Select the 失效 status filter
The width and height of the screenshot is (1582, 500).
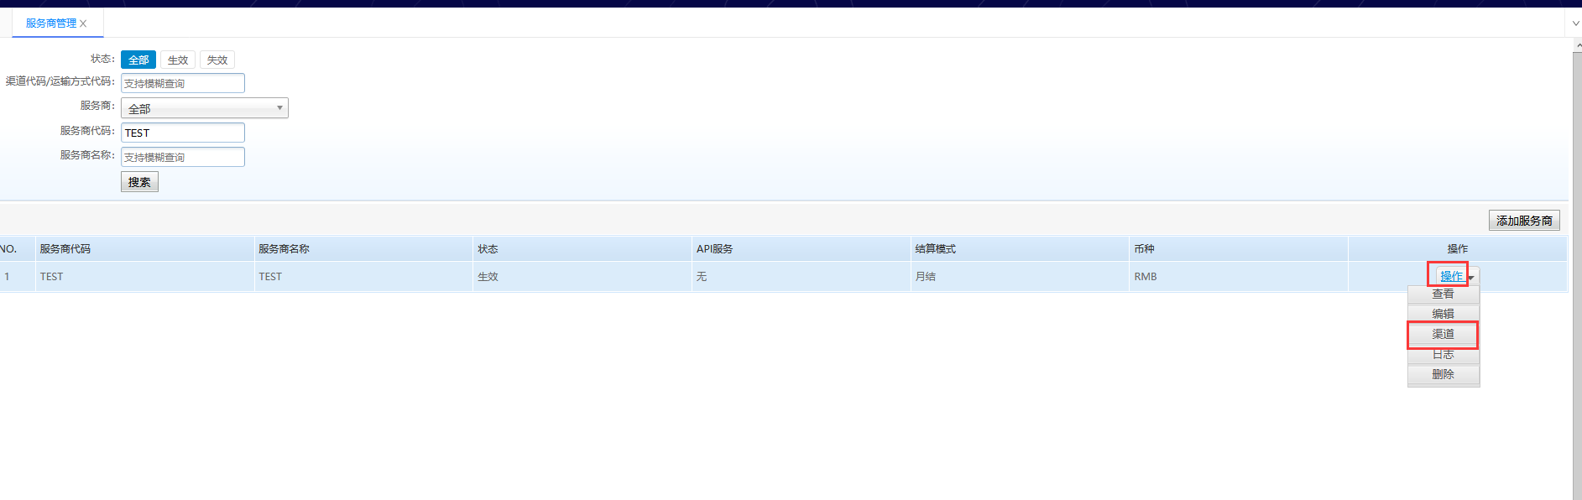point(217,60)
